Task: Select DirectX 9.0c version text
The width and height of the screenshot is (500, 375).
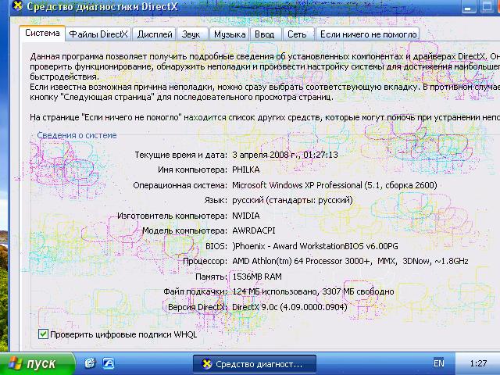Action: point(290,307)
